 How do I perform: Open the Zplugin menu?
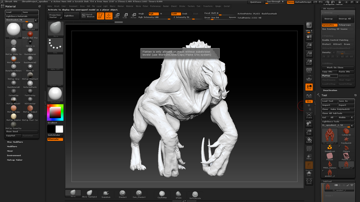(x=218, y=6)
